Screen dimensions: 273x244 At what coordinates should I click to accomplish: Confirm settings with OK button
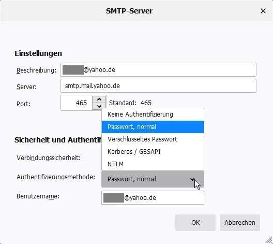point(195,223)
